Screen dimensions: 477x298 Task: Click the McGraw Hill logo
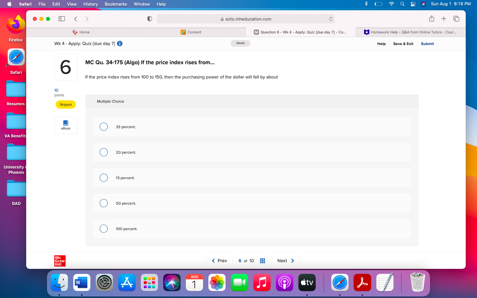coord(60,261)
